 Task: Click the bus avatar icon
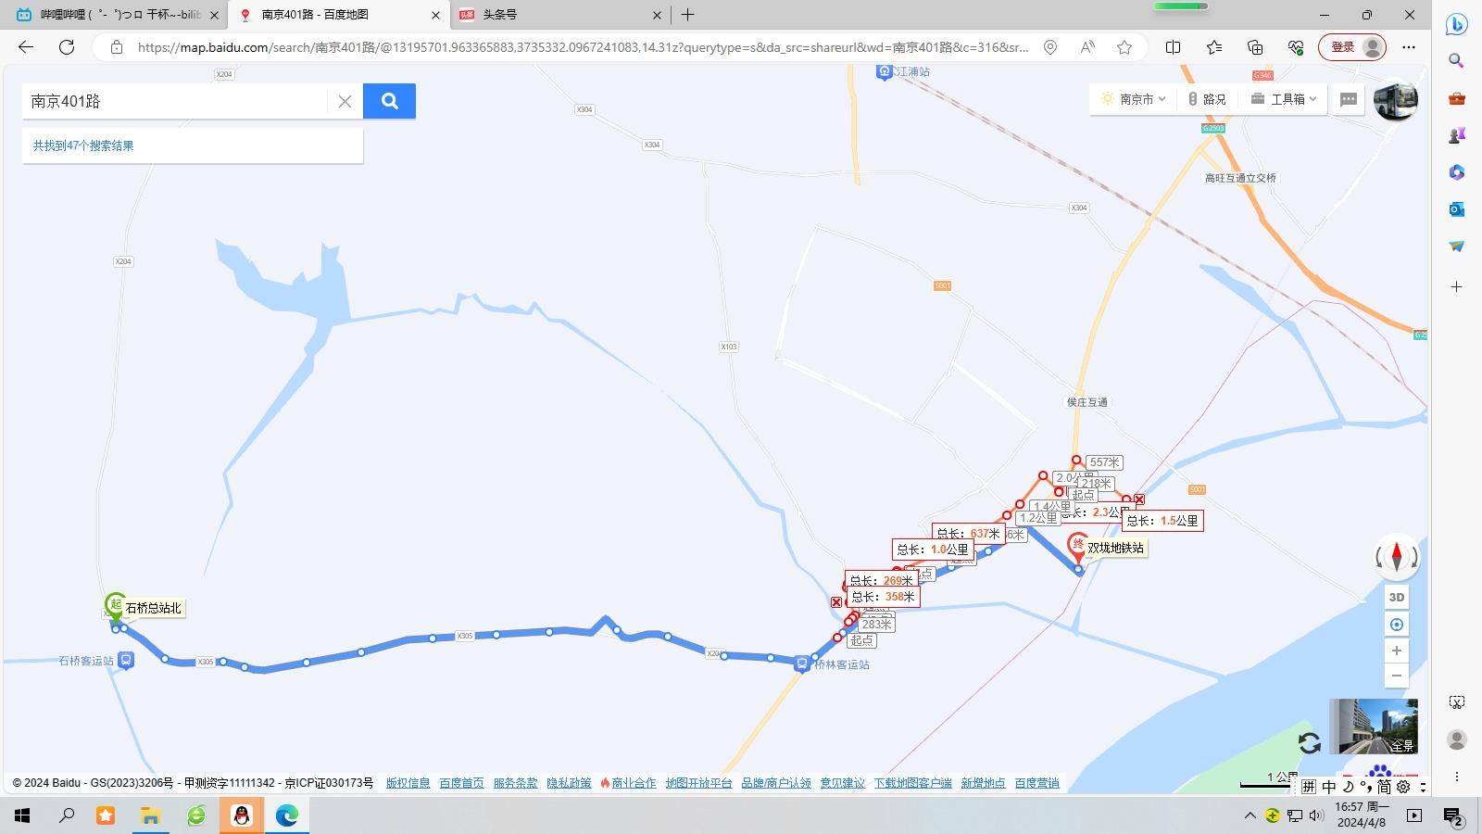tap(1395, 100)
